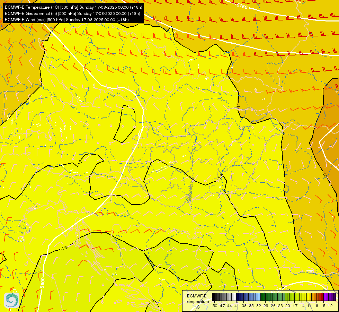Image resolution: width=339 pixels, height=312 pixels.
Task: Click the -50 legend tick label
Action: [214, 306]
